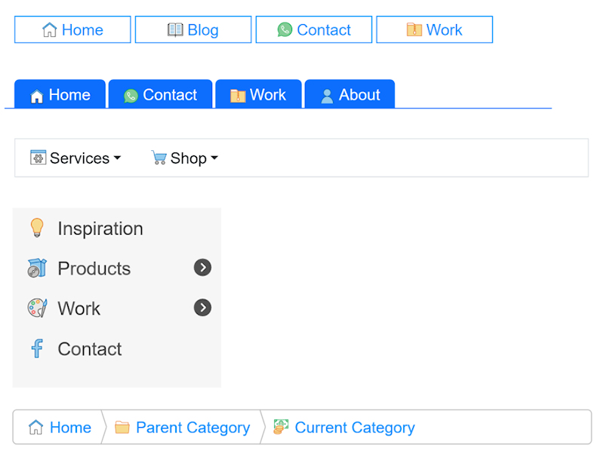Click the outlined Blog button
The image size is (604, 461).
tap(193, 30)
